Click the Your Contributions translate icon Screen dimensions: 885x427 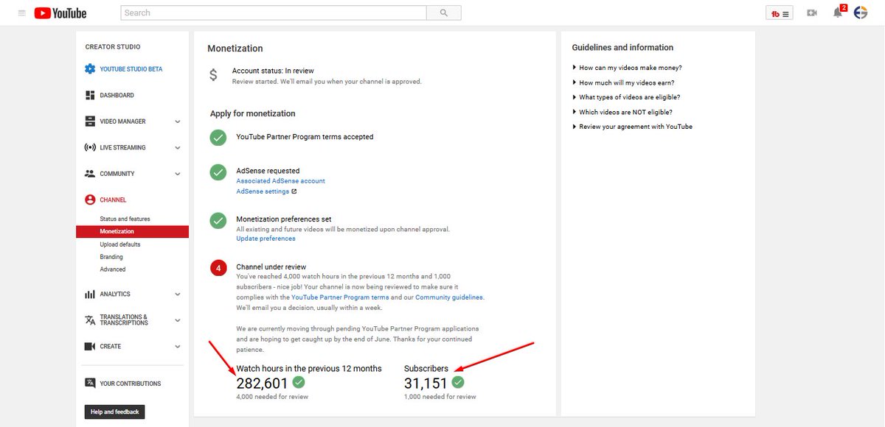pos(90,383)
